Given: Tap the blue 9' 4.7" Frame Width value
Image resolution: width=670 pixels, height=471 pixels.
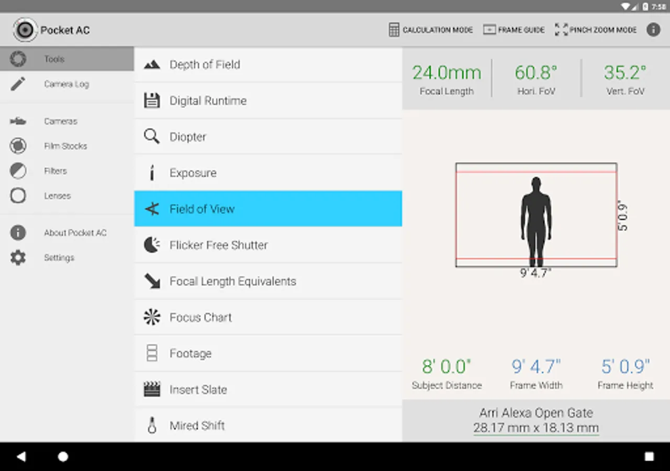Looking at the screenshot, I should 536,366.
